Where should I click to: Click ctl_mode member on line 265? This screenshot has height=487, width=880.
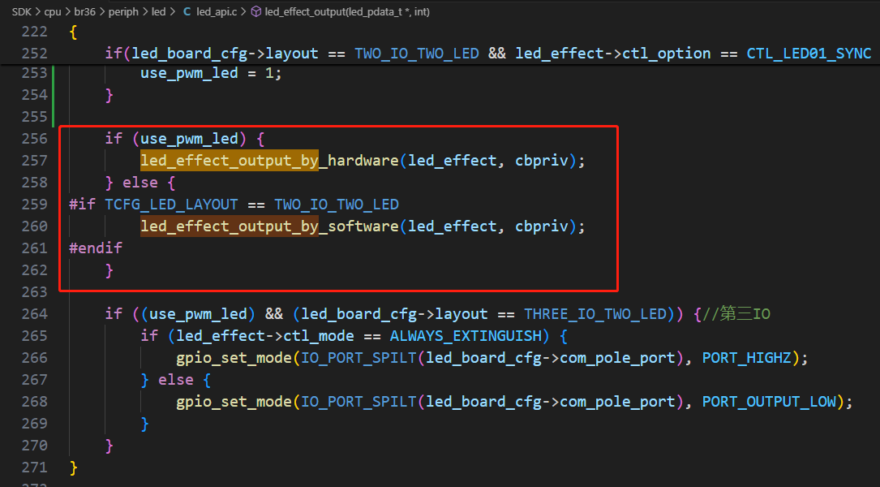[x=319, y=336]
